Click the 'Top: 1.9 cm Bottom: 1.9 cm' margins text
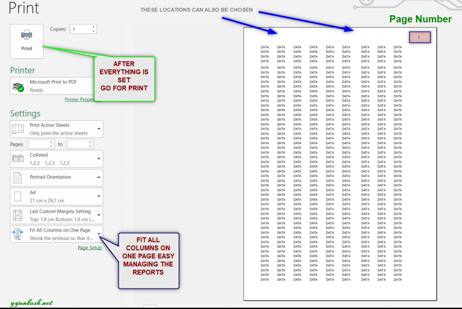This screenshot has width=462, height=309. (62, 219)
